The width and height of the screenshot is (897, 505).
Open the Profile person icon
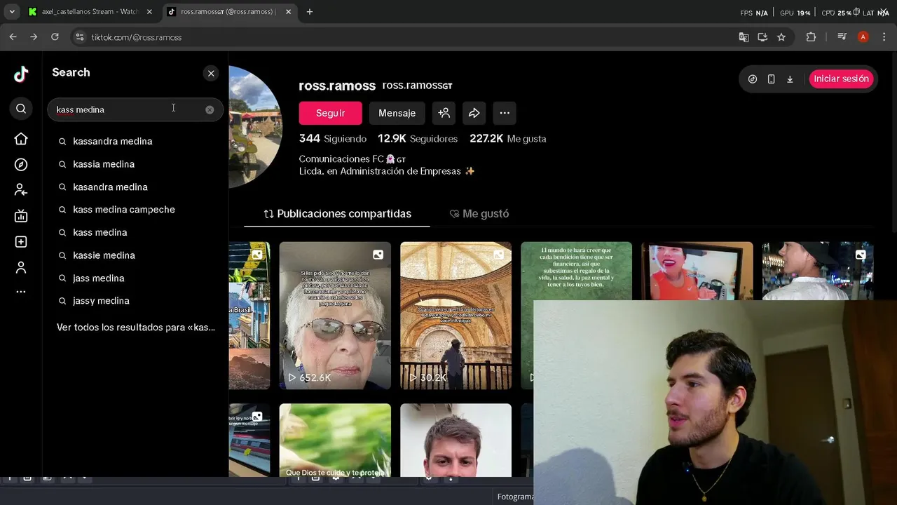pyautogui.click(x=21, y=267)
